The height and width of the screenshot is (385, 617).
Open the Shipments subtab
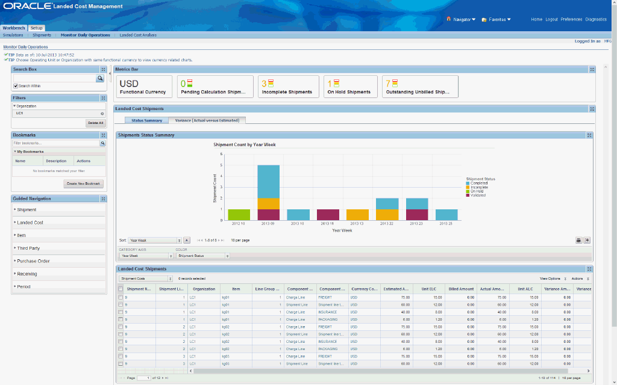click(42, 35)
